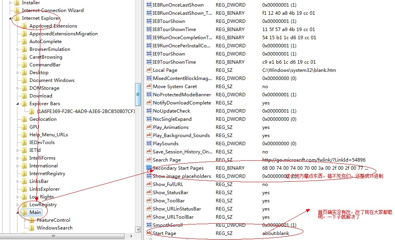Screen dimensions: 395x240
Task: Select the Show_StatusBar value entry
Action: pyautogui.click(x=170, y=192)
